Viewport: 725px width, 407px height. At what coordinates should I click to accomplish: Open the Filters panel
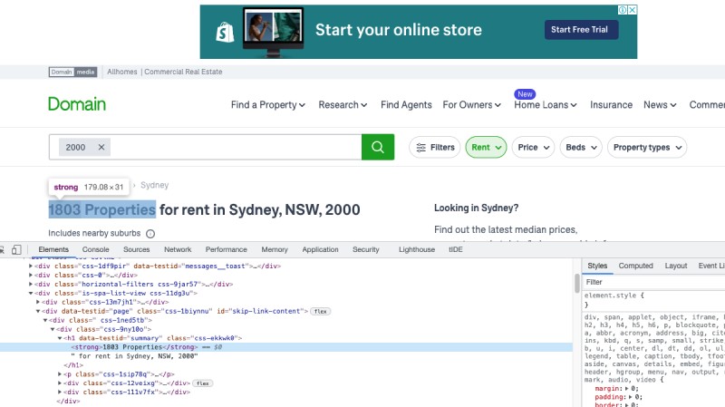click(435, 147)
